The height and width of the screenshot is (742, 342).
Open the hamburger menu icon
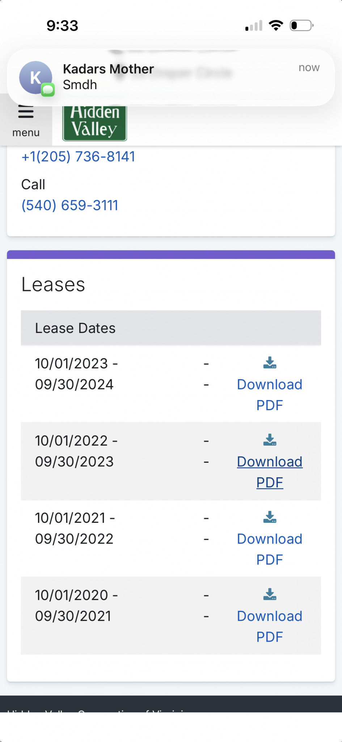pyautogui.click(x=26, y=112)
